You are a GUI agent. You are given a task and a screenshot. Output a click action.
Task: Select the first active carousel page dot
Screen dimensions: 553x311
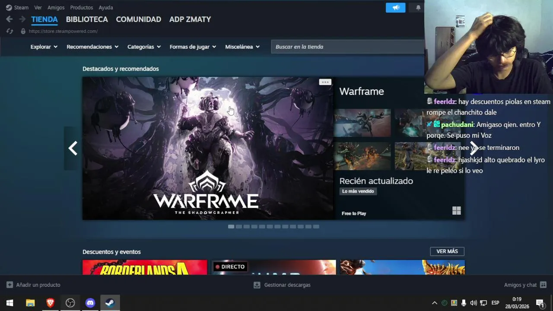pyautogui.click(x=231, y=226)
